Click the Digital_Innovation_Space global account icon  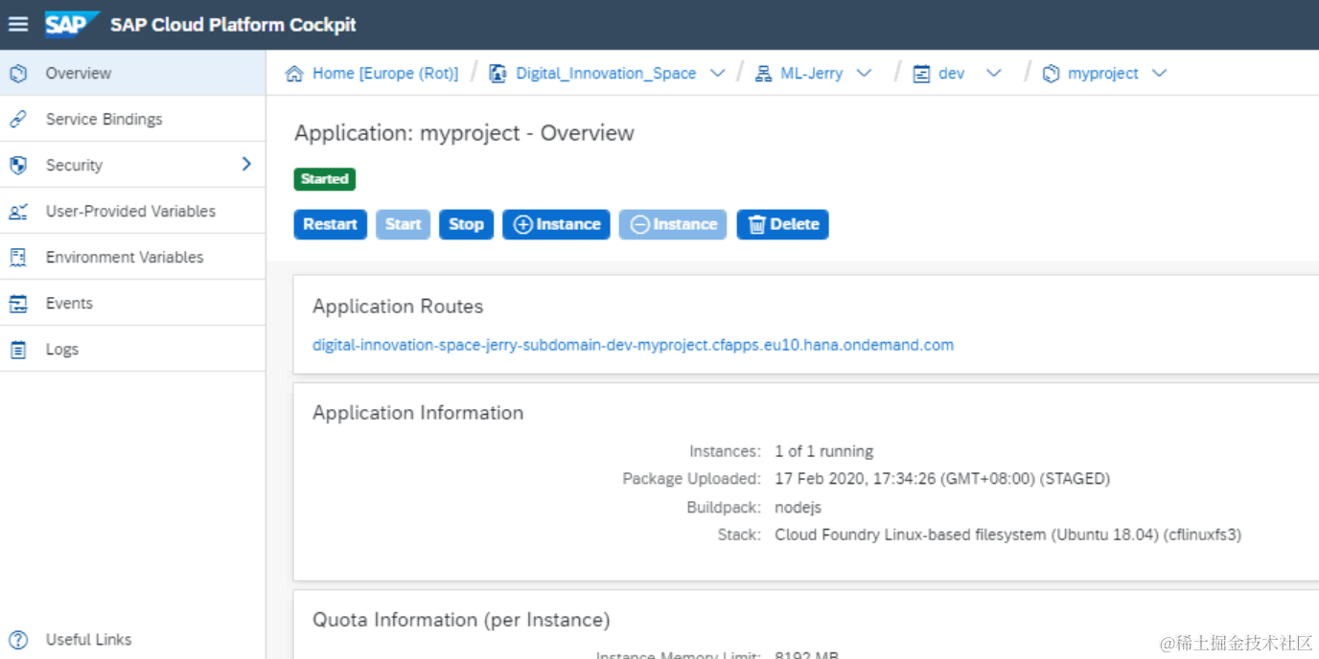(x=498, y=74)
